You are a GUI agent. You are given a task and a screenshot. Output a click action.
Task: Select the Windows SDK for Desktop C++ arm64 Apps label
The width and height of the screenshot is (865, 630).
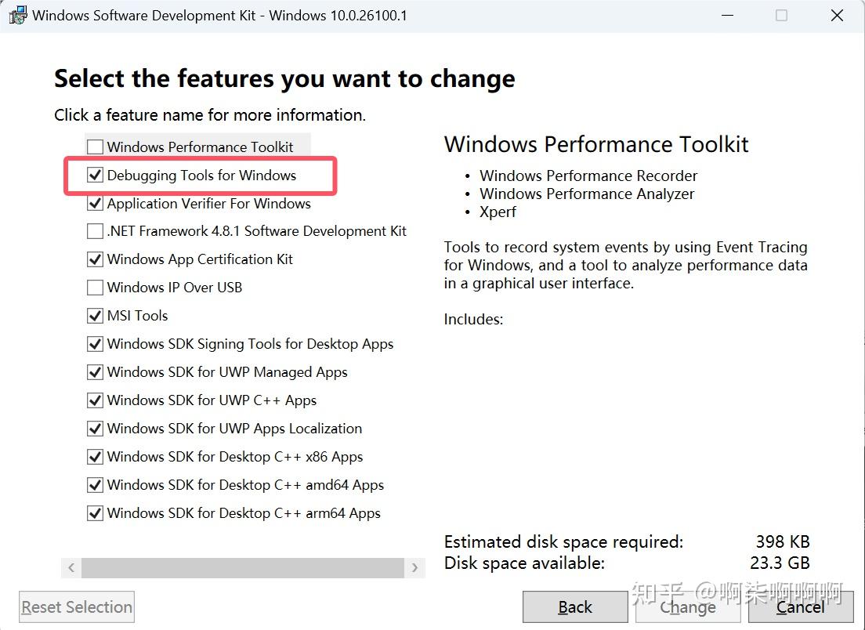coord(244,513)
